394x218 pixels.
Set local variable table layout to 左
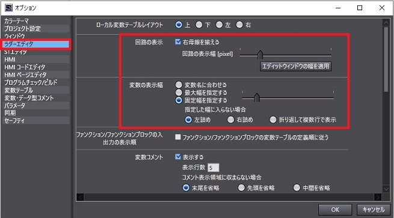[220, 25]
